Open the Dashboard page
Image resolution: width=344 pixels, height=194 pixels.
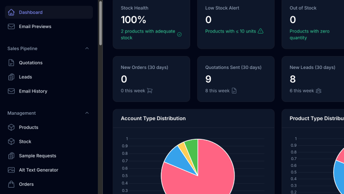coord(49,12)
